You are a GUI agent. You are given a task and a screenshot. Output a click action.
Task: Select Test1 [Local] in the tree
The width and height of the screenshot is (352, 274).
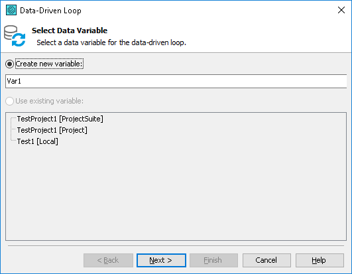pos(38,141)
